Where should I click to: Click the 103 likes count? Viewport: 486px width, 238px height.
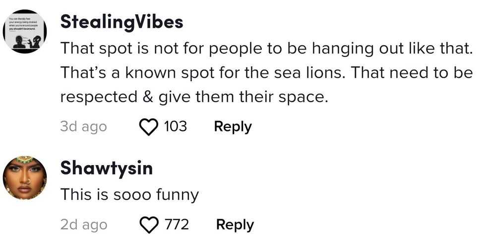(175, 126)
